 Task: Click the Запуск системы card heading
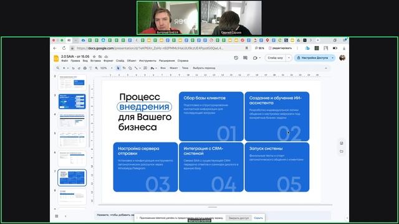(266, 149)
